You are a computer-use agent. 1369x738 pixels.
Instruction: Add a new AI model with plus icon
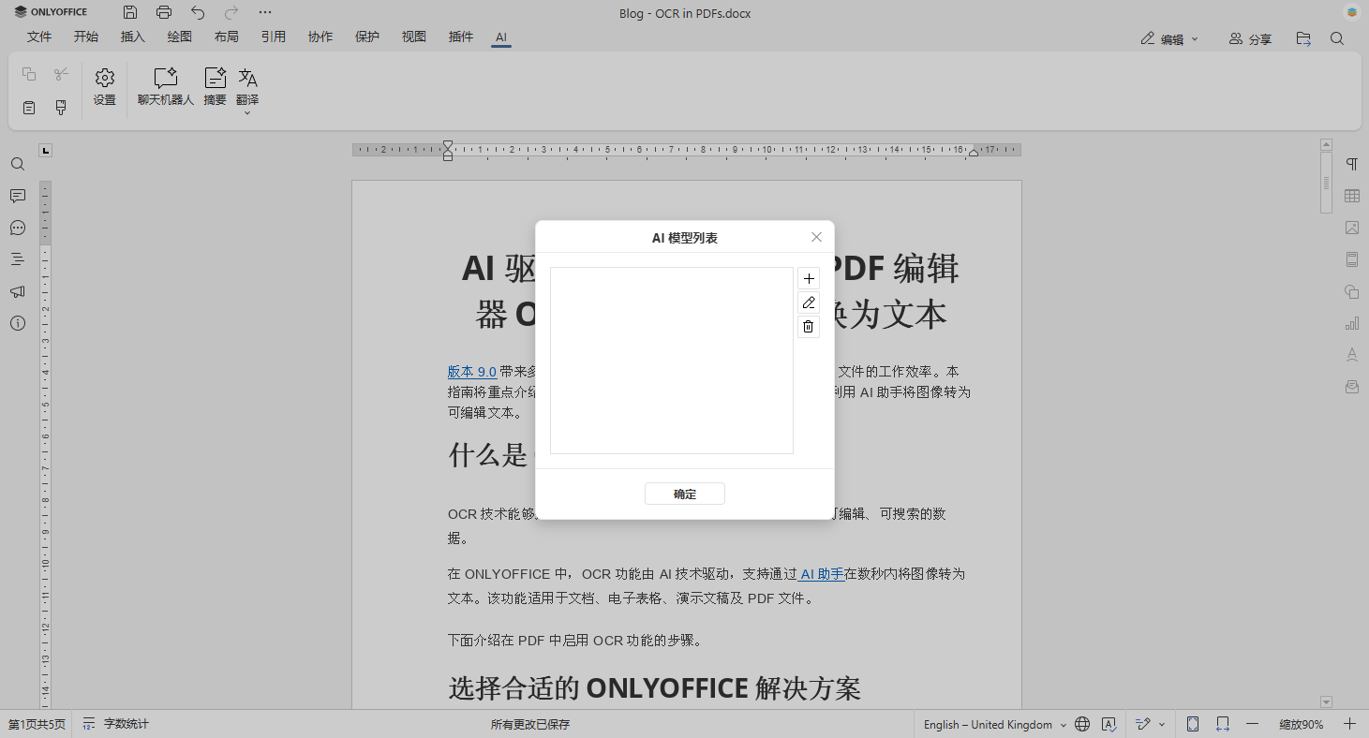[x=809, y=278]
